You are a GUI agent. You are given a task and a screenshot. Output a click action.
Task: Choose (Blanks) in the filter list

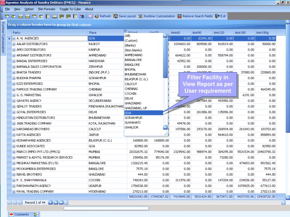(144, 45)
